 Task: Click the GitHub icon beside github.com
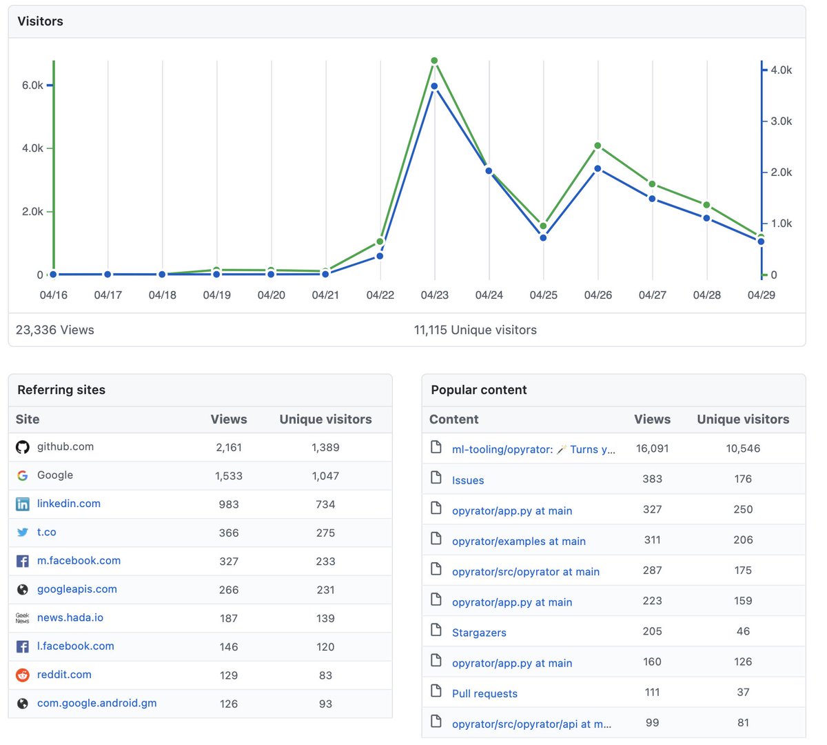tap(23, 448)
